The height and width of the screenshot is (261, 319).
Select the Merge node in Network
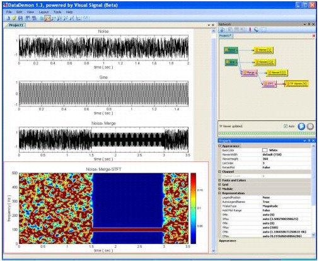pyautogui.click(x=249, y=72)
